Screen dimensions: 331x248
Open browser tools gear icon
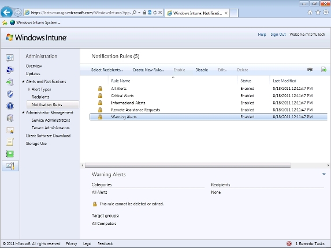pyautogui.click(x=326, y=13)
